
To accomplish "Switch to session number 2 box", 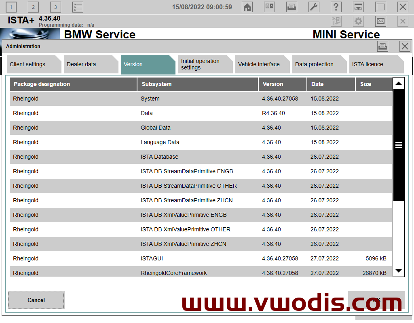I will pyautogui.click(x=33, y=7).
